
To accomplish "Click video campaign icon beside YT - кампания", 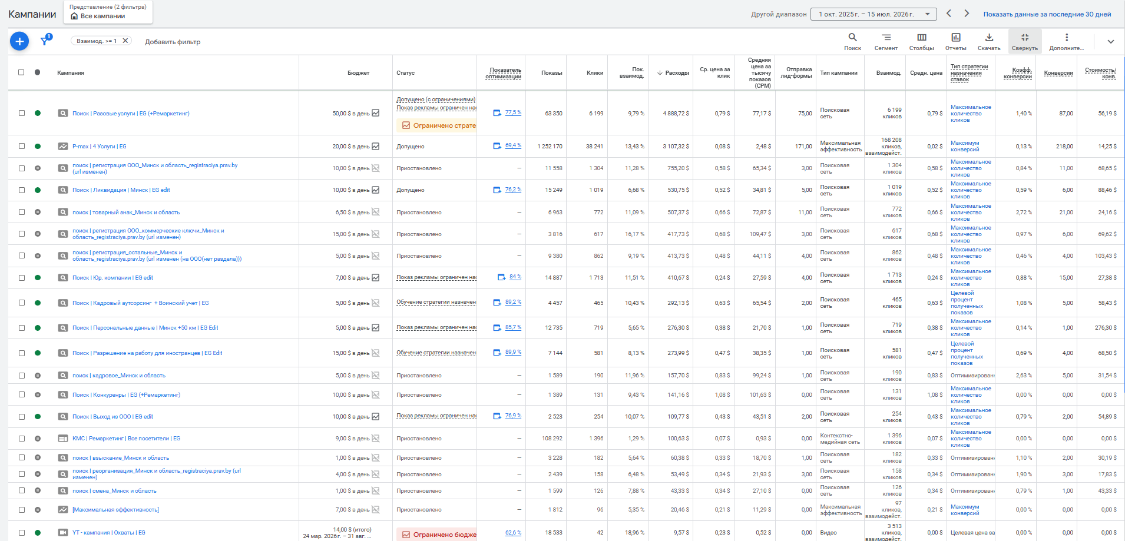I will point(63,533).
